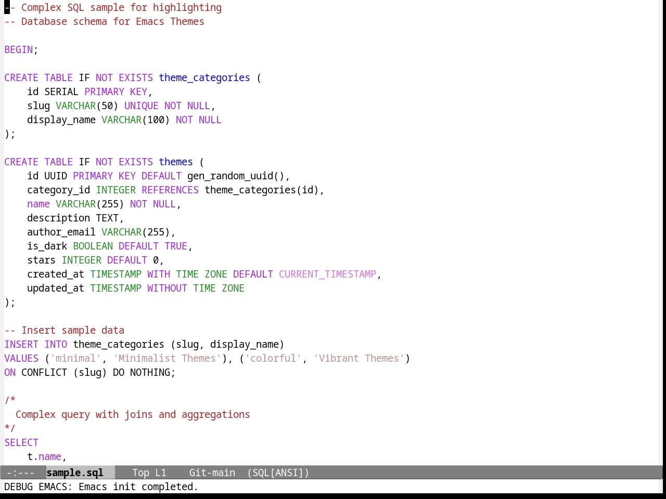The height and width of the screenshot is (499, 666).
Task: Click the '-- Insert sample data' comment
Action: (x=65, y=330)
